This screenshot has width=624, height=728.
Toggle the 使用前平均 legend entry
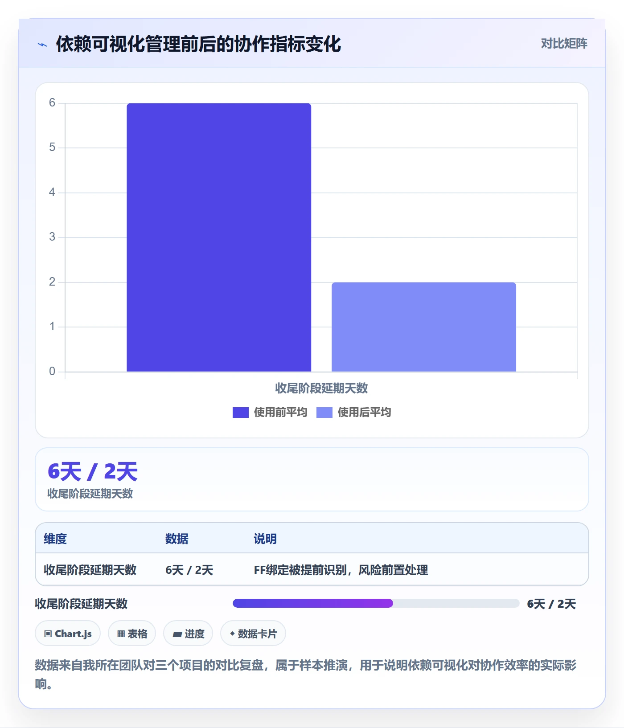coord(270,412)
